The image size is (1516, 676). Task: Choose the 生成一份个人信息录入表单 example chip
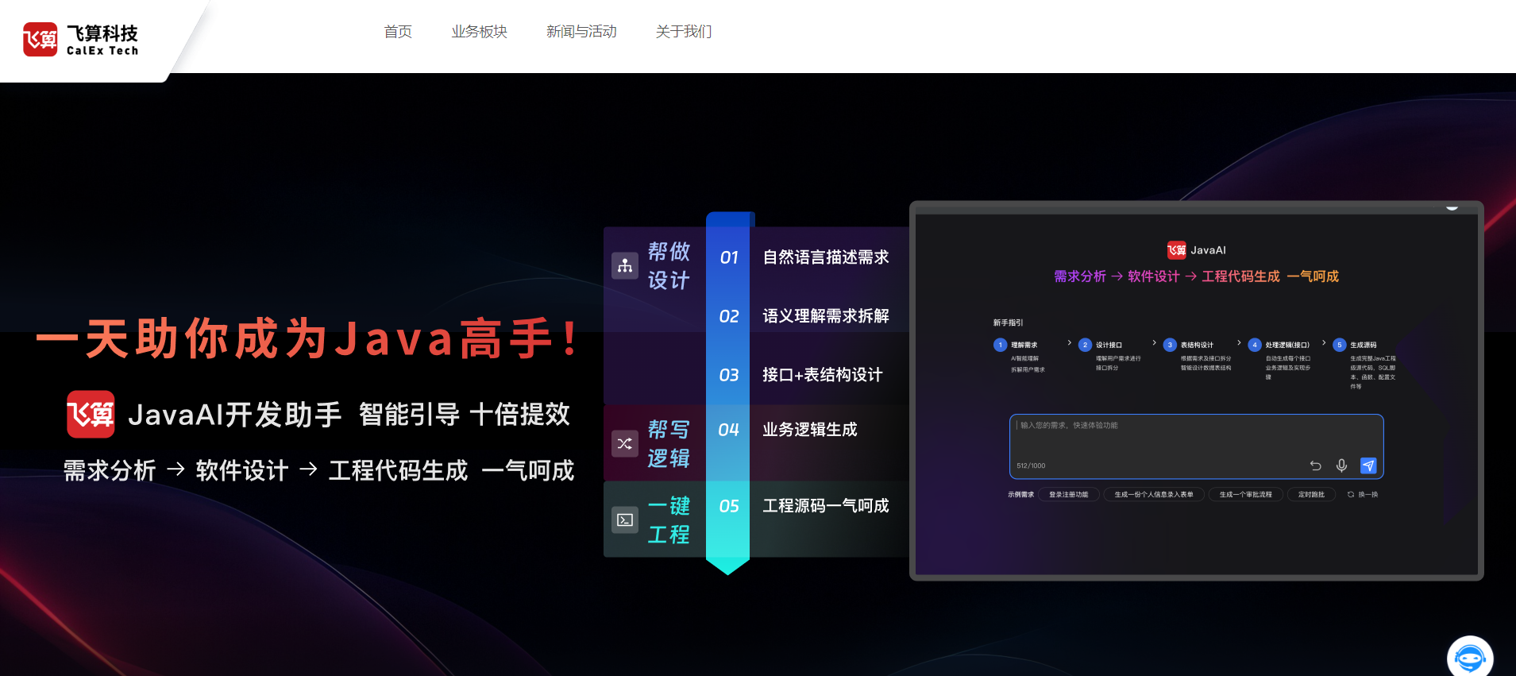pyautogui.click(x=1154, y=494)
